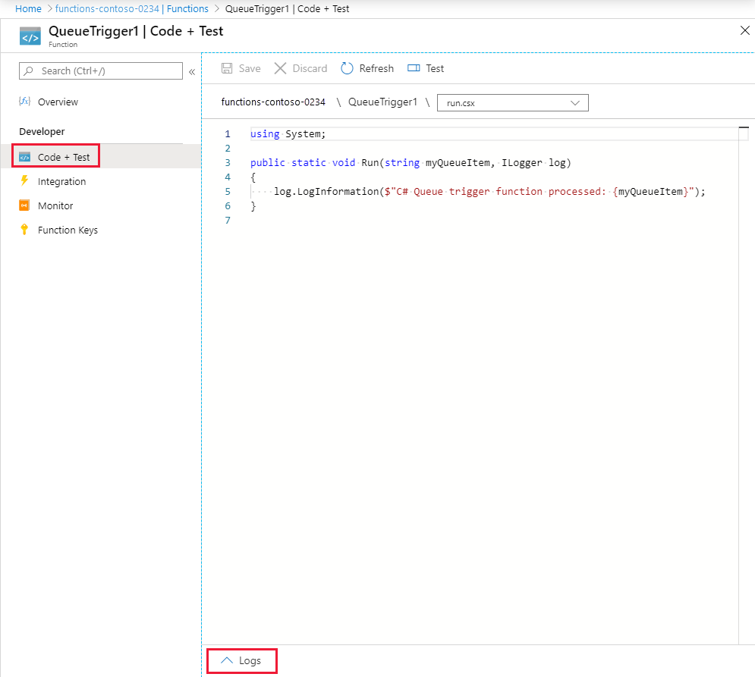This screenshot has width=755, height=677.
Task: Navigate Home via the breadcrumb link
Action: tap(28, 8)
